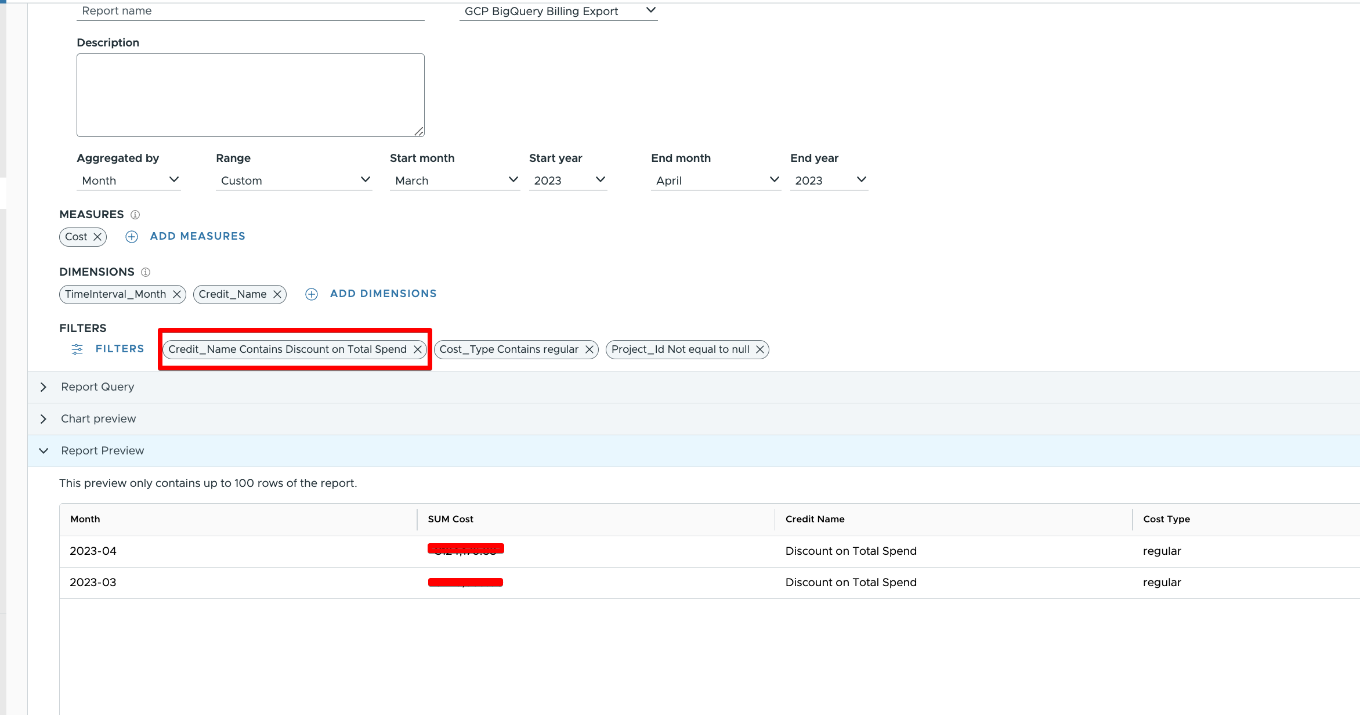Click the plus icon beside ADD MEASURES

coord(132,237)
